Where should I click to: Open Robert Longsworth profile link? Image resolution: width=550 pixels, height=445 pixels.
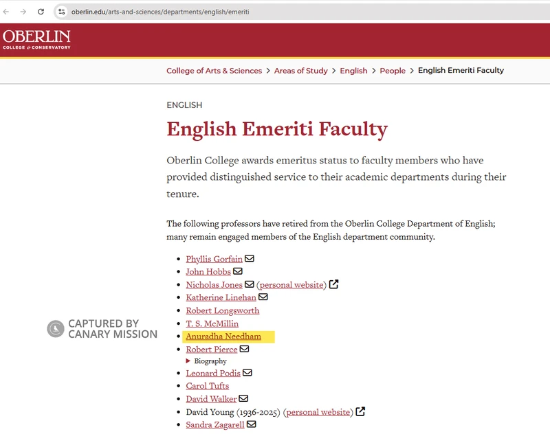pyautogui.click(x=222, y=310)
